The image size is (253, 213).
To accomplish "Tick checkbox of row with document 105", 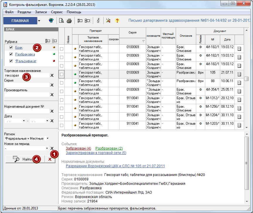I will tap(61, 74).
